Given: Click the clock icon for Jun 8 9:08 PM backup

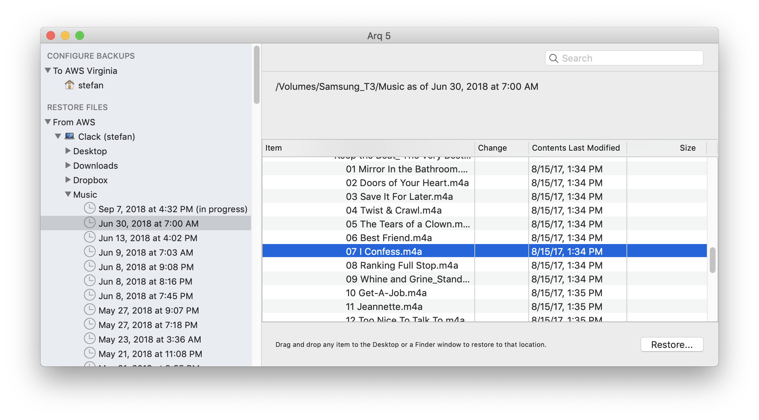Looking at the screenshot, I should 89,266.
